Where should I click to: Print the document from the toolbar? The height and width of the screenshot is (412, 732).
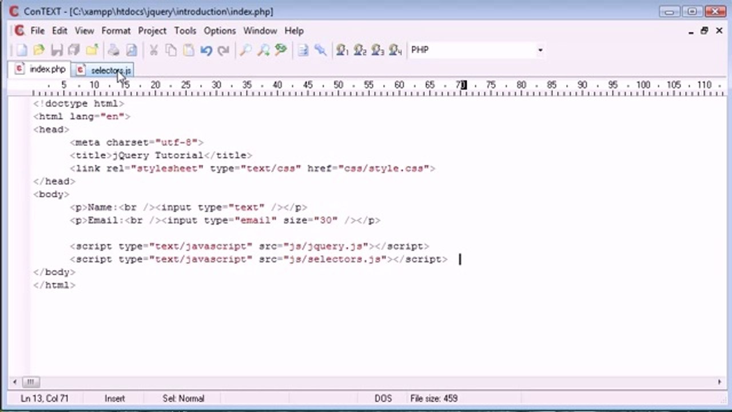[114, 50]
